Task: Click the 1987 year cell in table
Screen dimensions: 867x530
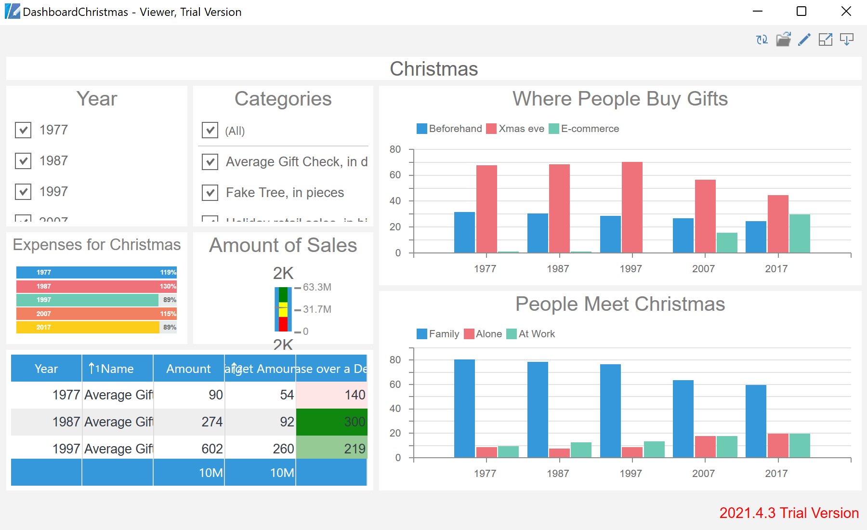Action: coord(46,422)
